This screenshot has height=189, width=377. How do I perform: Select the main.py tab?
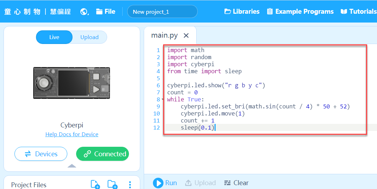point(165,36)
